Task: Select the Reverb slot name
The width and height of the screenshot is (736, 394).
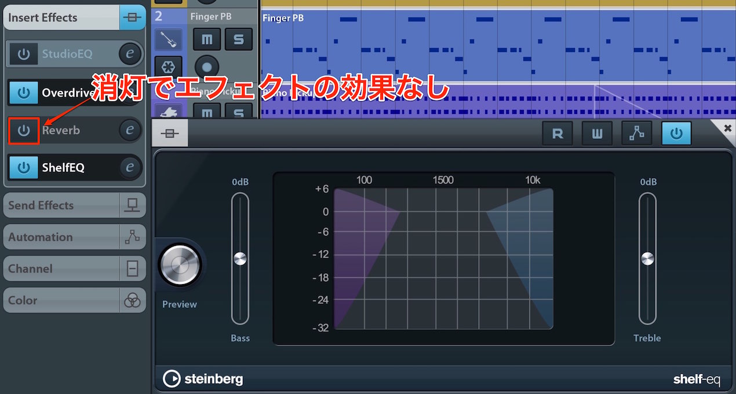Action: (x=61, y=130)
